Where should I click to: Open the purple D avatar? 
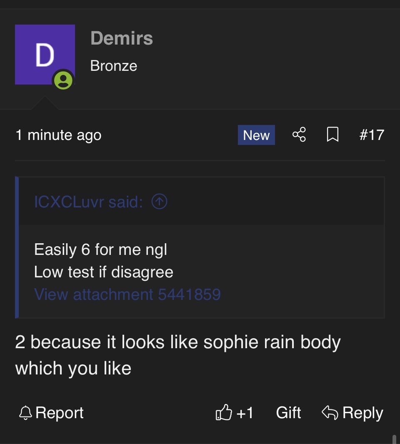click(45, 55)
